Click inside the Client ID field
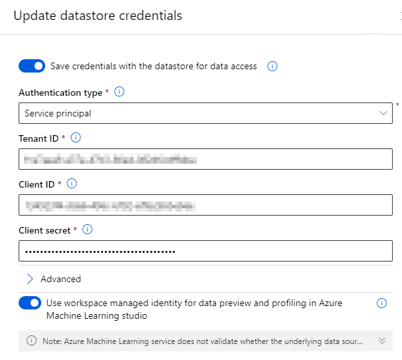402x360 pixels. (205, 205)
